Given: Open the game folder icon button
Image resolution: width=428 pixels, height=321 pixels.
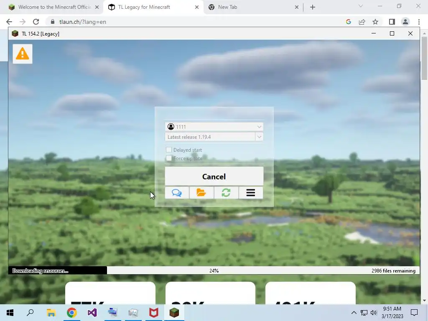Looking at the screenshot, I should (201, 193).
